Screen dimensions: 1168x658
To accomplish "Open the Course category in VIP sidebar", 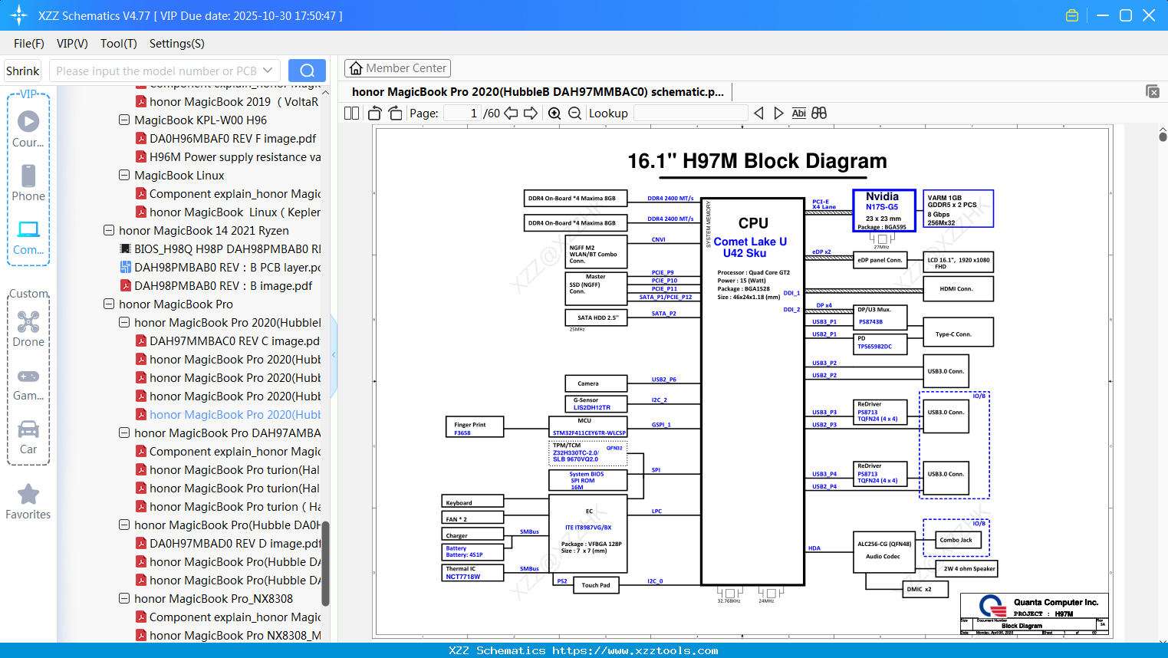I will click(28, 128).
